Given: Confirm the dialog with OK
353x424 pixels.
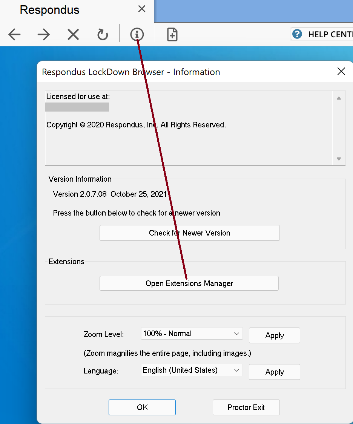Looking at the screenshot, I should tap(142, 407).
